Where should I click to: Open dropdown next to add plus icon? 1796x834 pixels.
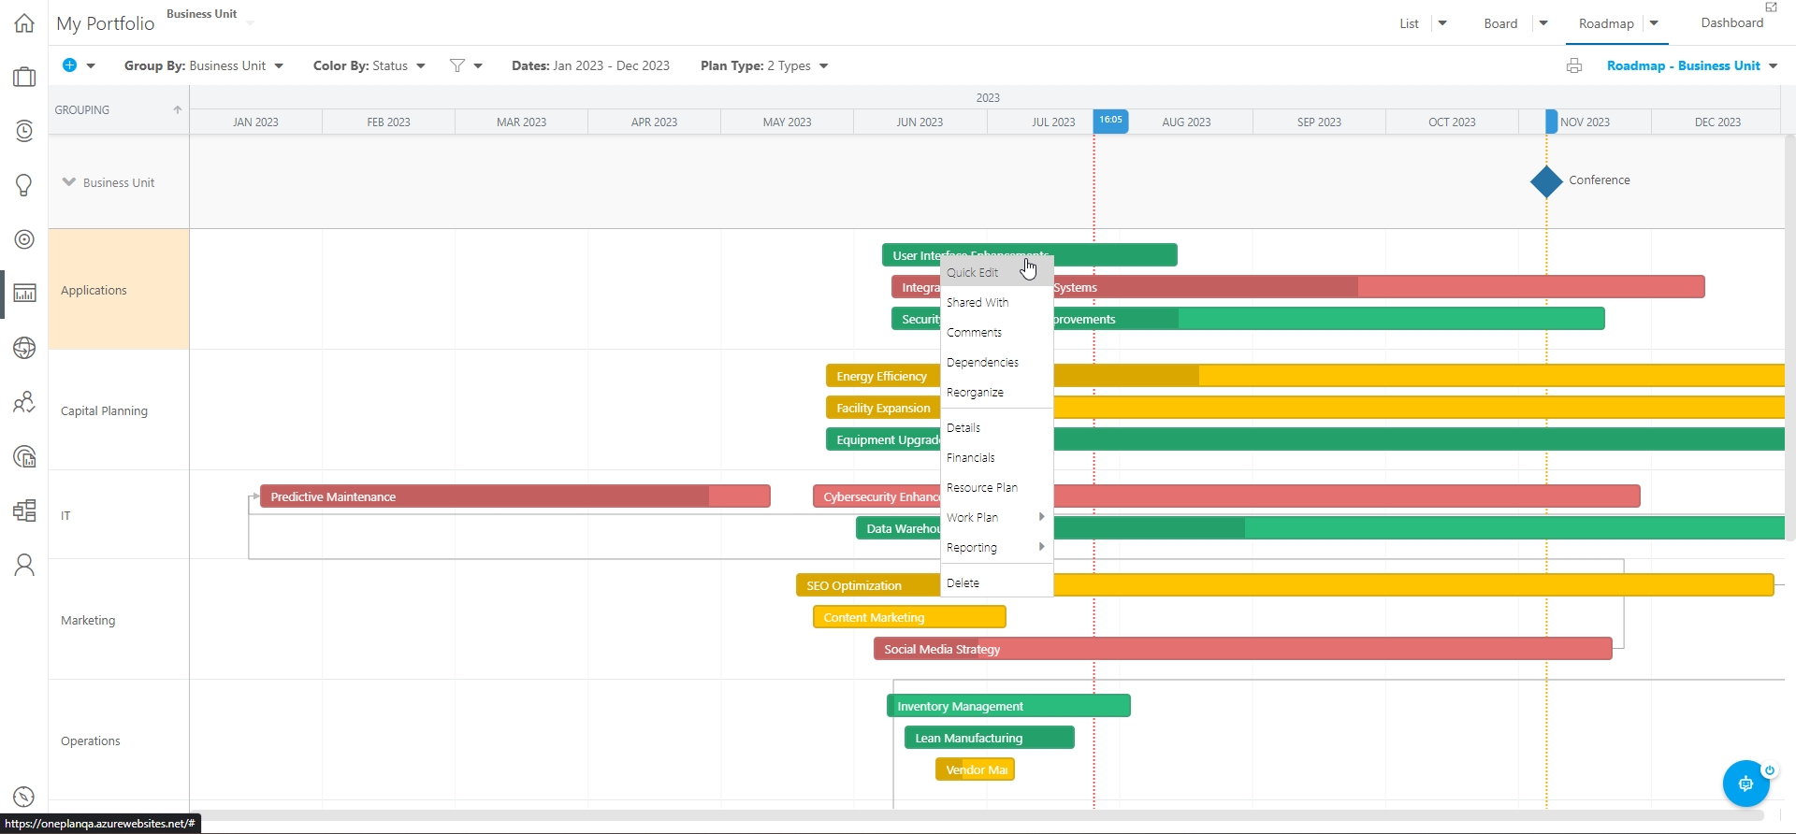(91, 65)
